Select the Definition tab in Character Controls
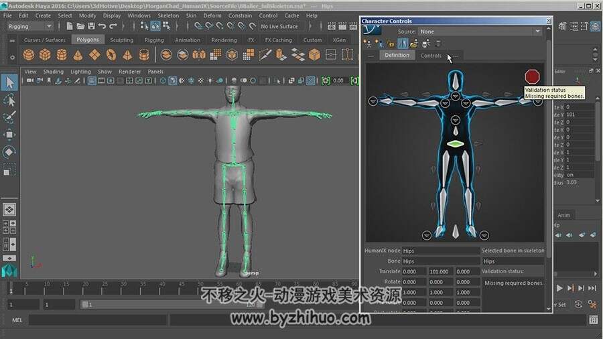 [x=397, y=56]
